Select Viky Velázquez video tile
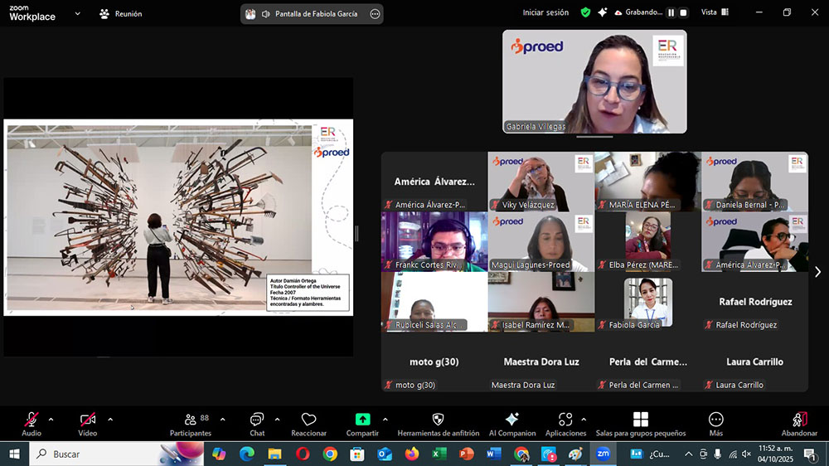829x466 pixels. [x=541, y=182]
